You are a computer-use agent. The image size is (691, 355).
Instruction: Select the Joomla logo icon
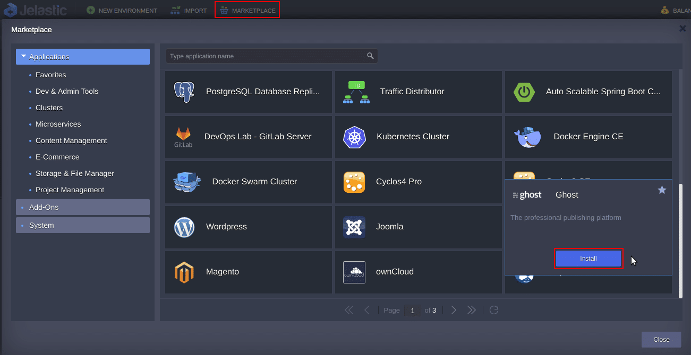pos(354,227)
